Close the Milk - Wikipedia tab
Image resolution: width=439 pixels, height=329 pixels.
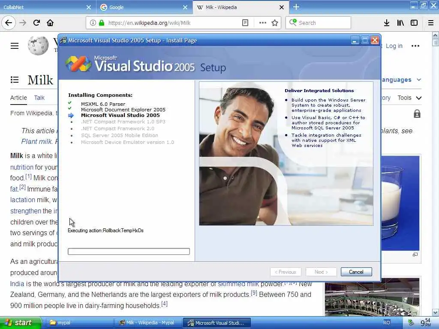tap(282, 7)
